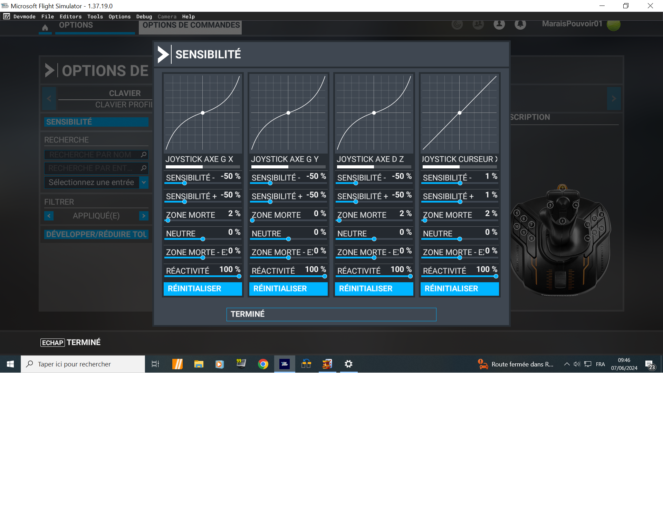This screenshot has height=530, width=663.
Task: Click Développer/Réduire tout expander
Action: (x=96, y=234)
